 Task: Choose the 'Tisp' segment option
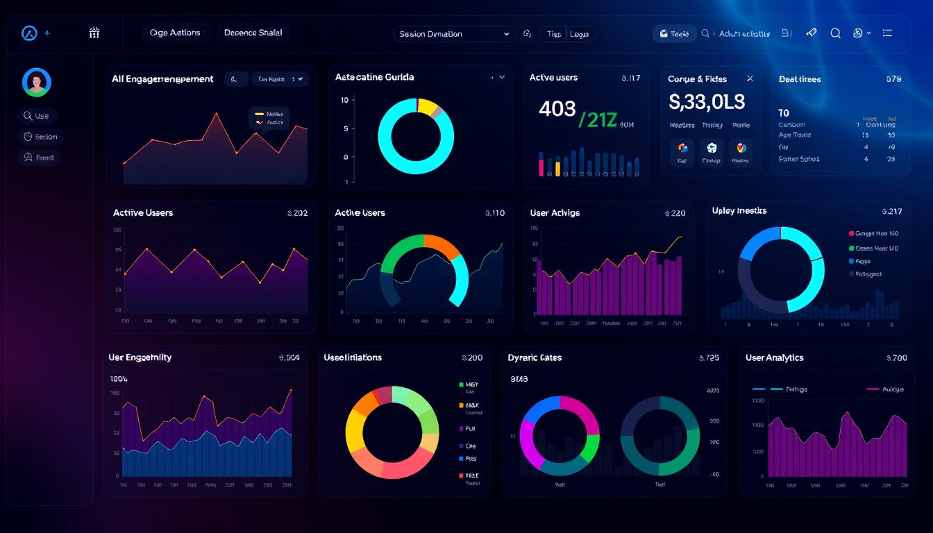[x=554, y=34]
